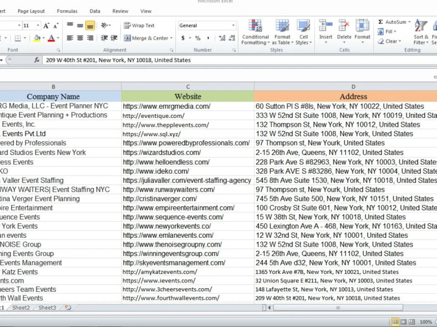Switch to Sheet3 tab

[x=47, y=307]
